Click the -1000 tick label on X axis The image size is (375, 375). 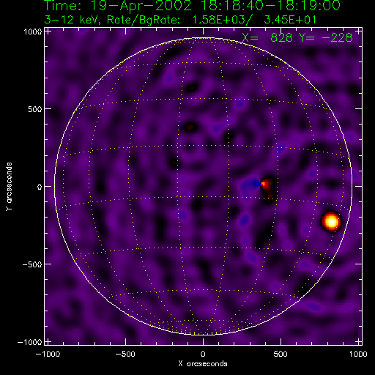click(48, 354)
